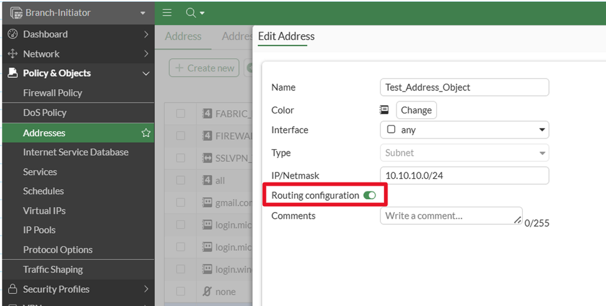This screenshot has height=306, width=606.
Task: Disable the Routing configuration toggle
Action: pos(369,196)
